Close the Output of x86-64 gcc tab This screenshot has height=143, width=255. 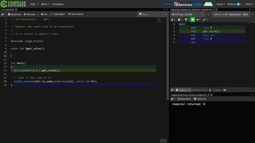click(x=212, y=95)
